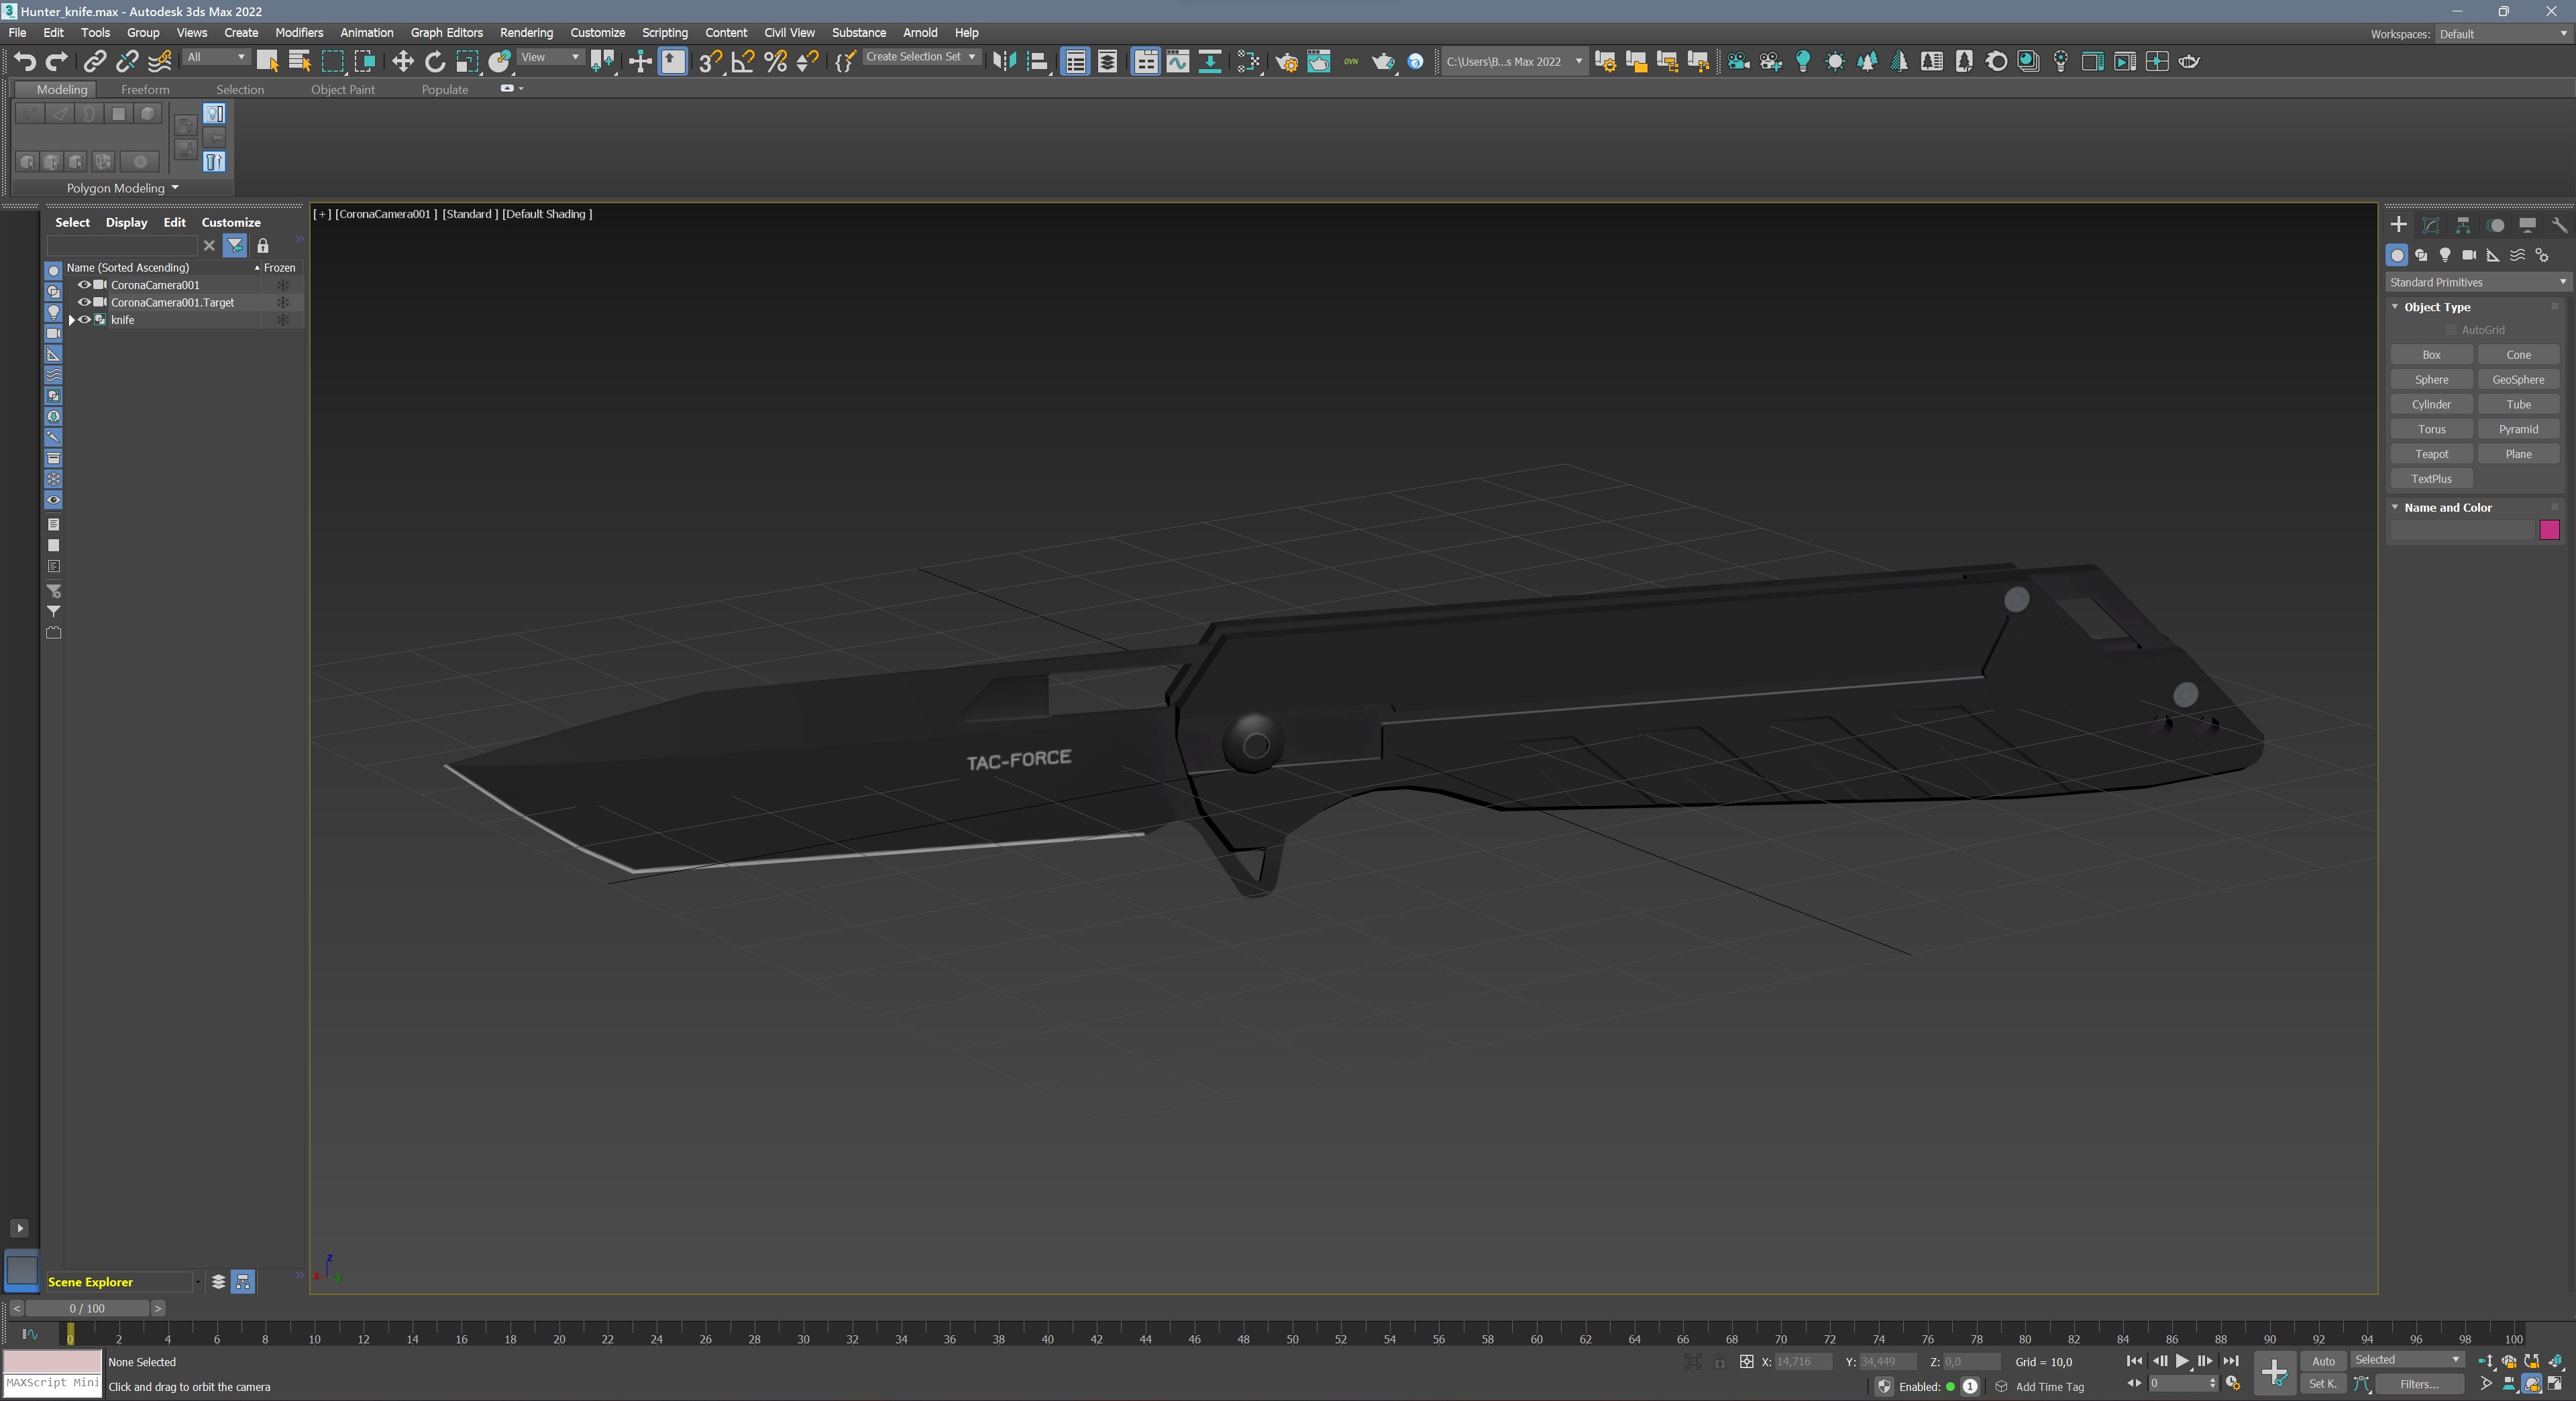This screenshot has width=2576, height=1401.
Task: Toggle freeze state for knife
Action: (x=283, y=320)
